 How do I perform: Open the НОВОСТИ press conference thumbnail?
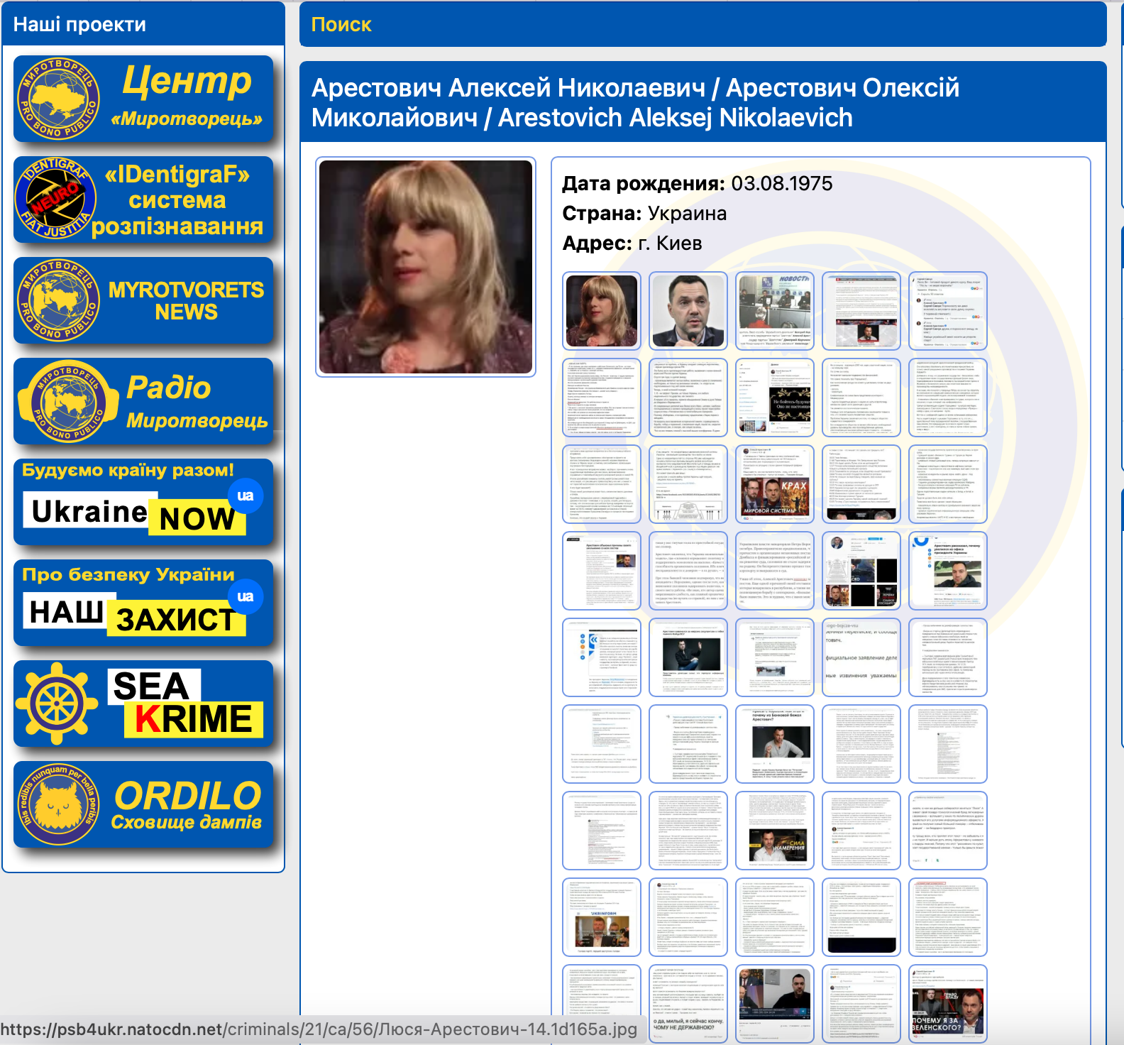coord(774,311)
